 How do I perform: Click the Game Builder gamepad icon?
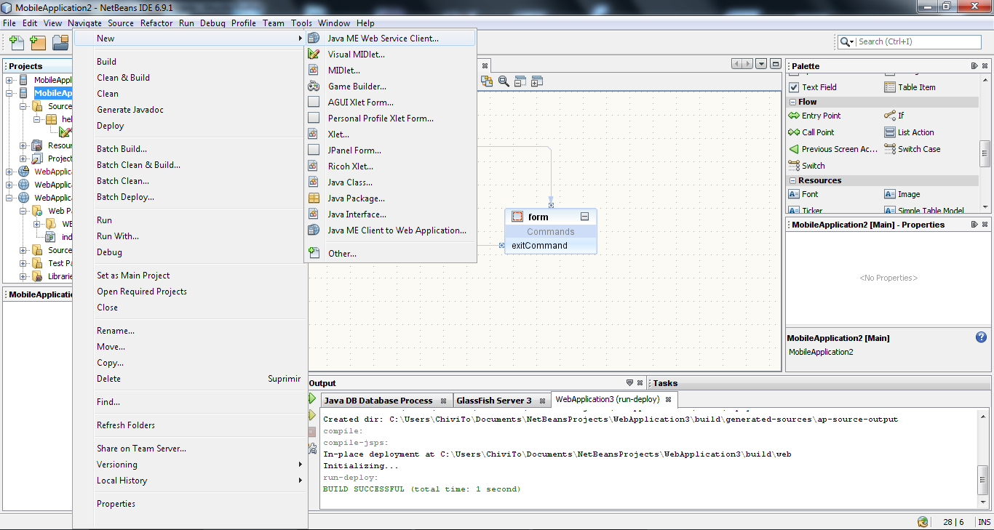click(314, 87)
